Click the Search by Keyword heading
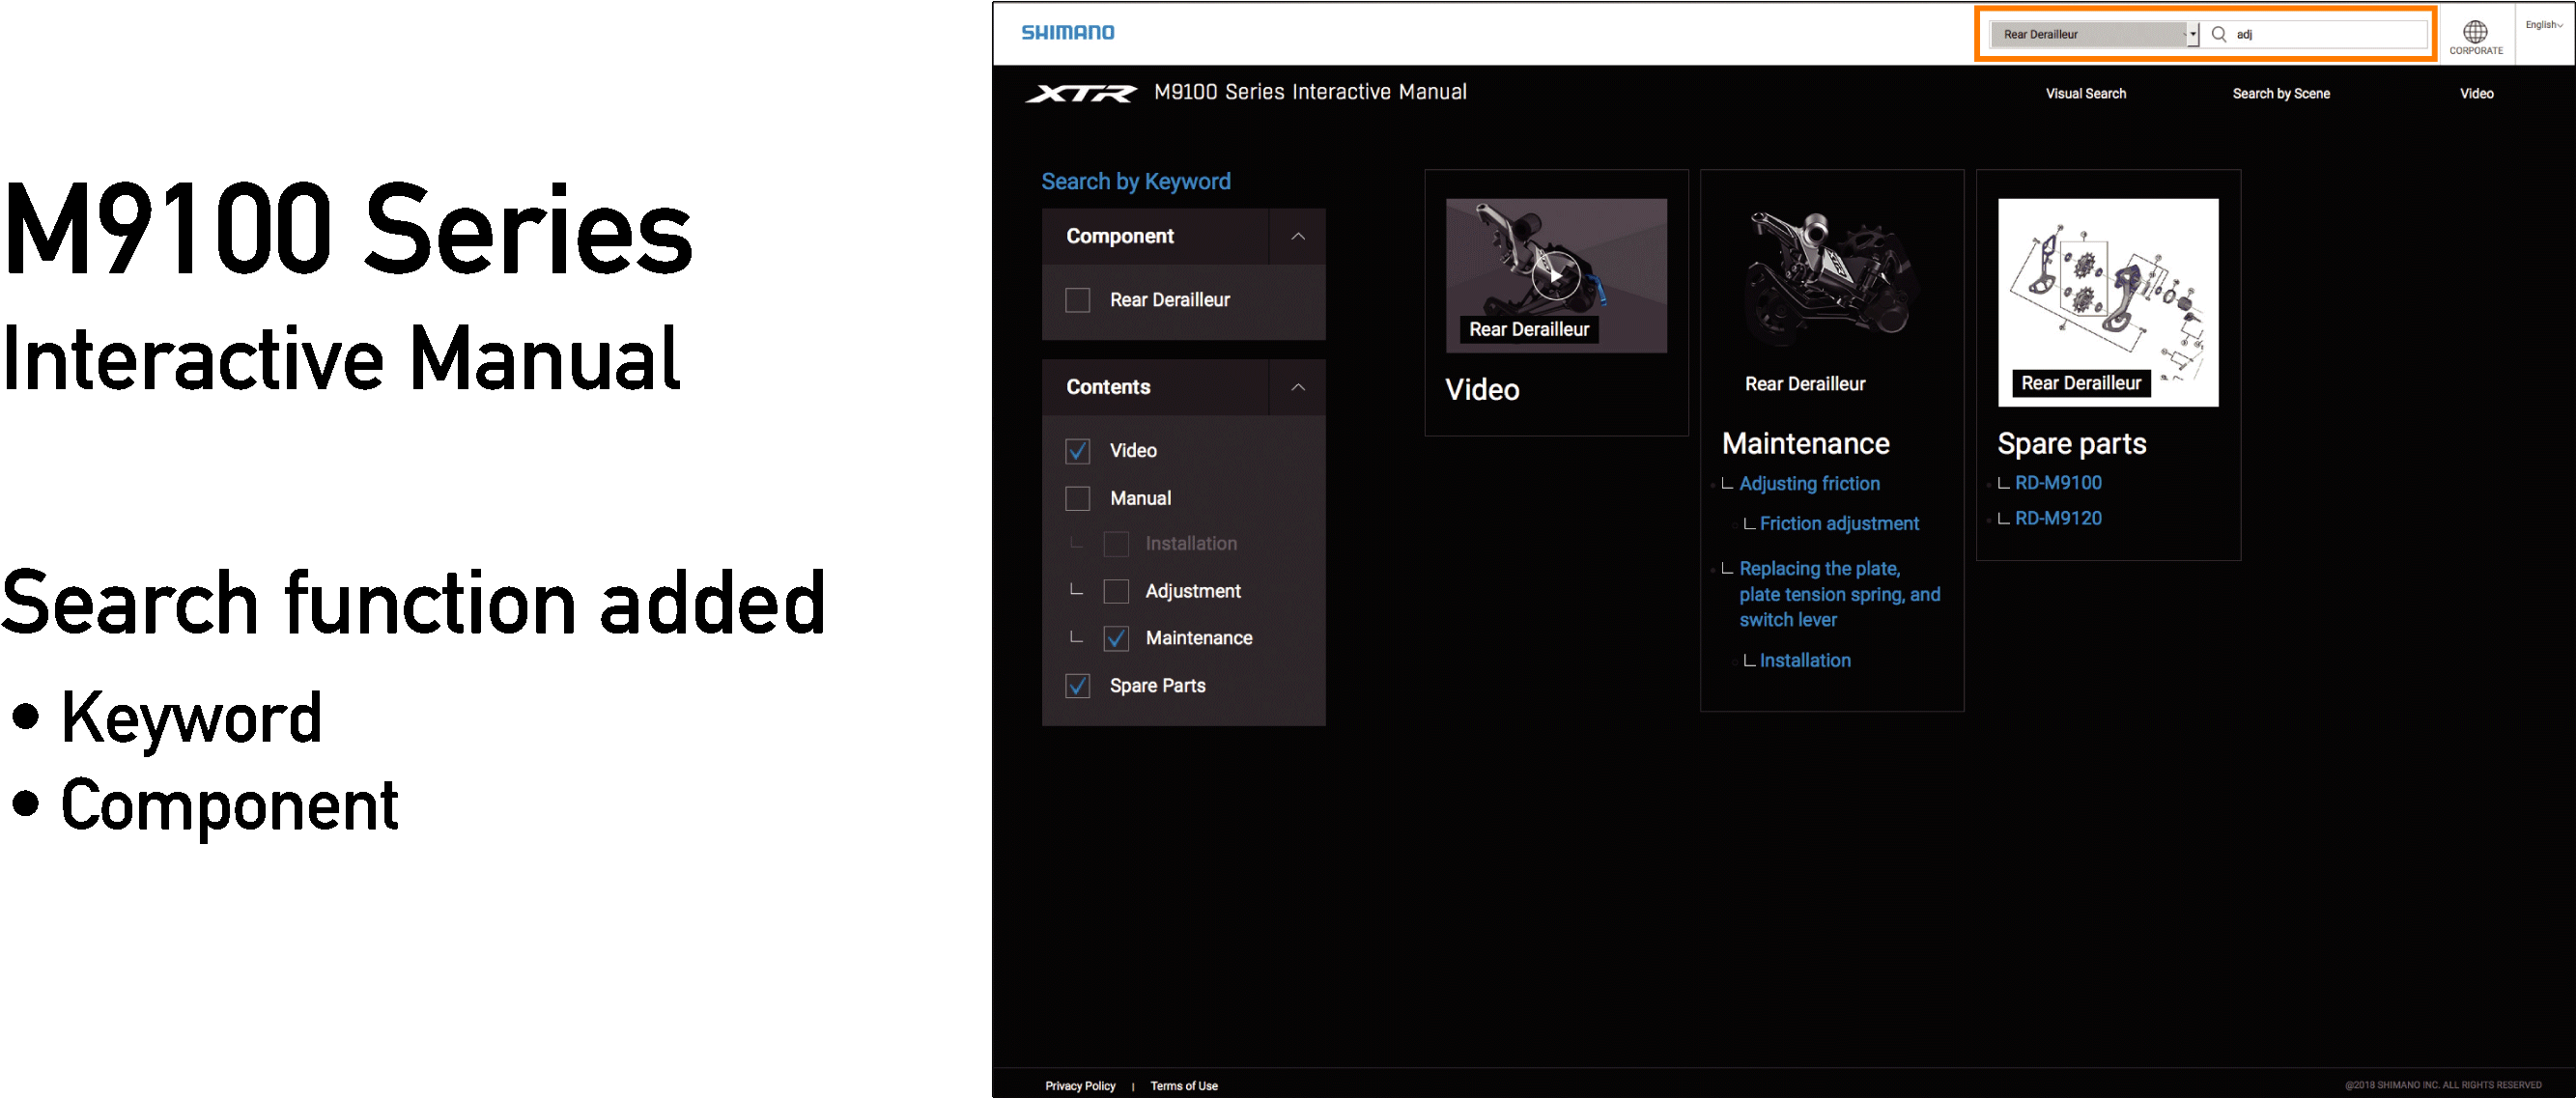2576x1098 pixels. [x=1135, y=181]
